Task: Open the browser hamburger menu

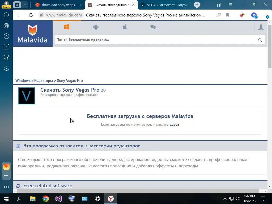Action: 231,5
